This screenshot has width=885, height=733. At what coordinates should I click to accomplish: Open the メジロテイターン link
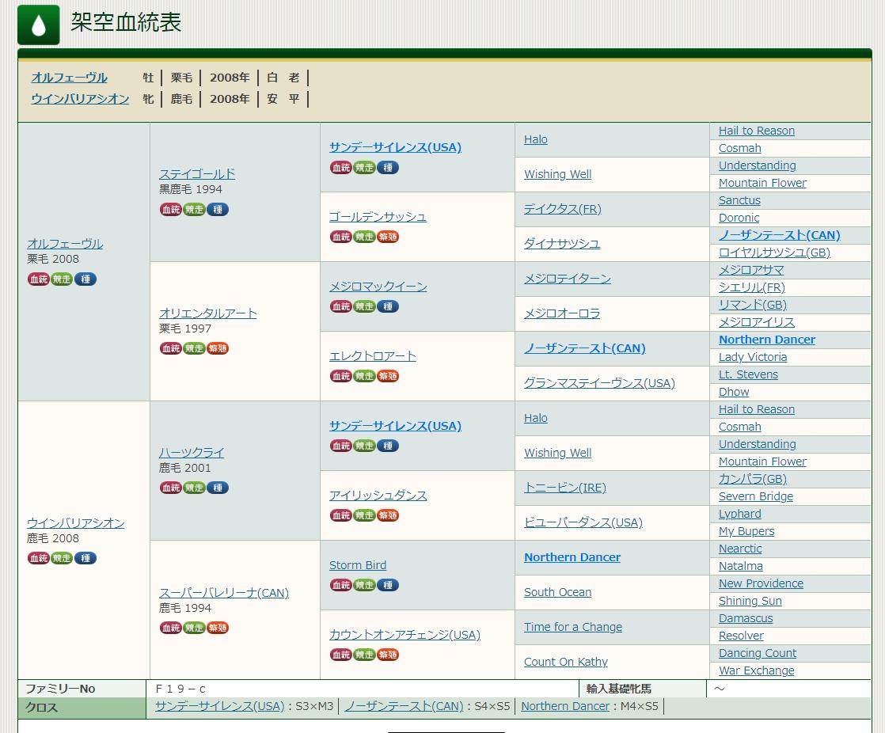(567, 279)
